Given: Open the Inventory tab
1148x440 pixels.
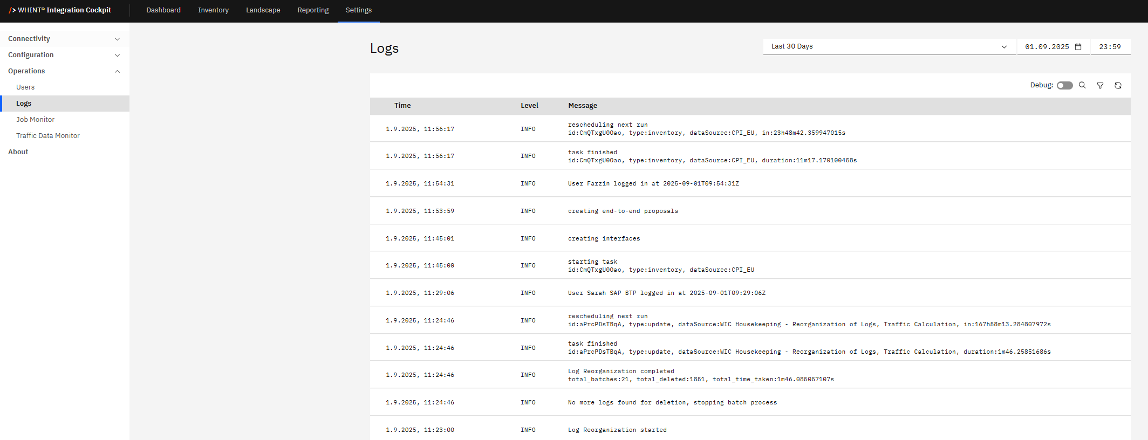Looking at the screenshot, I should coord(213,10).
